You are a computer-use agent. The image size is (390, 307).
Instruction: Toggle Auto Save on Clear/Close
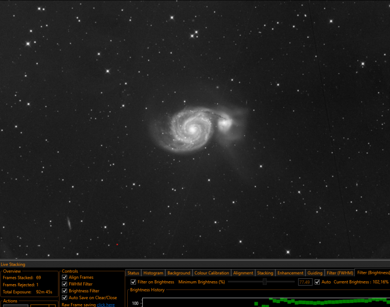(x=64, y=298)
